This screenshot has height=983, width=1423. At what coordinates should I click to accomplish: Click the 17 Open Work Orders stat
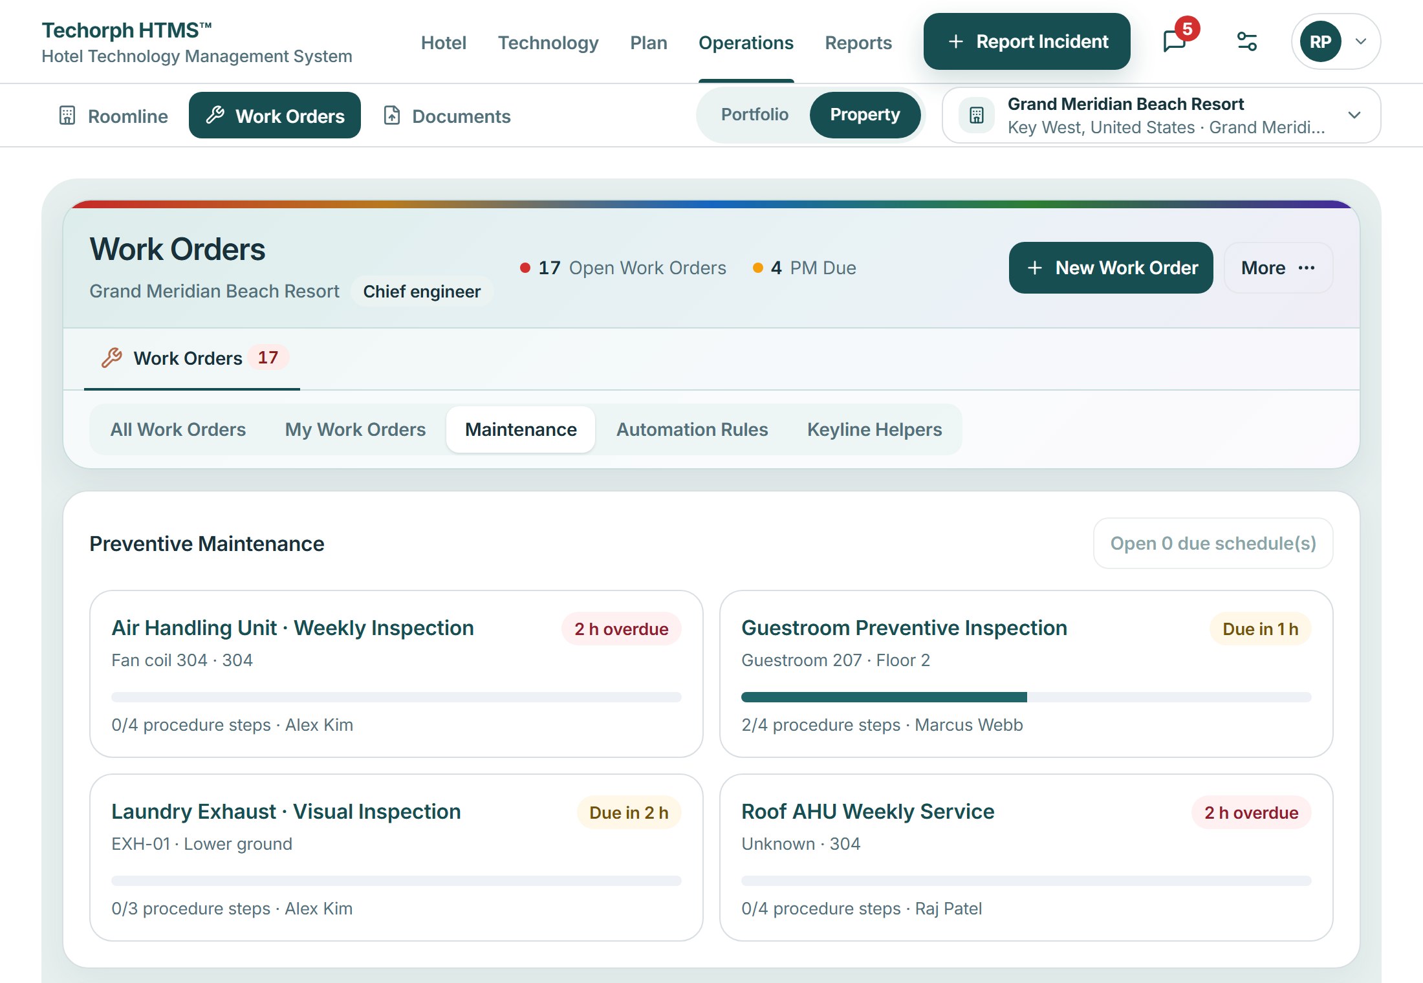click(624, 268)
